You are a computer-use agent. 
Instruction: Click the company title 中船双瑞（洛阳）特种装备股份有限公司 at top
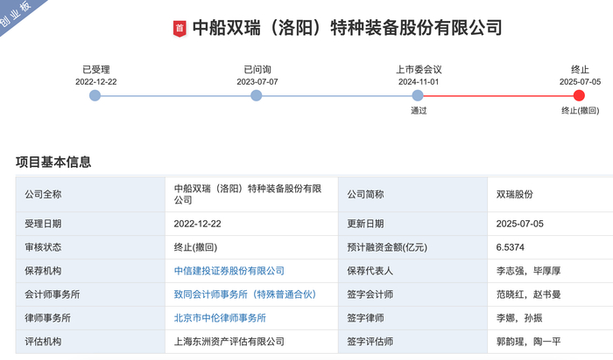coord(347,29)
